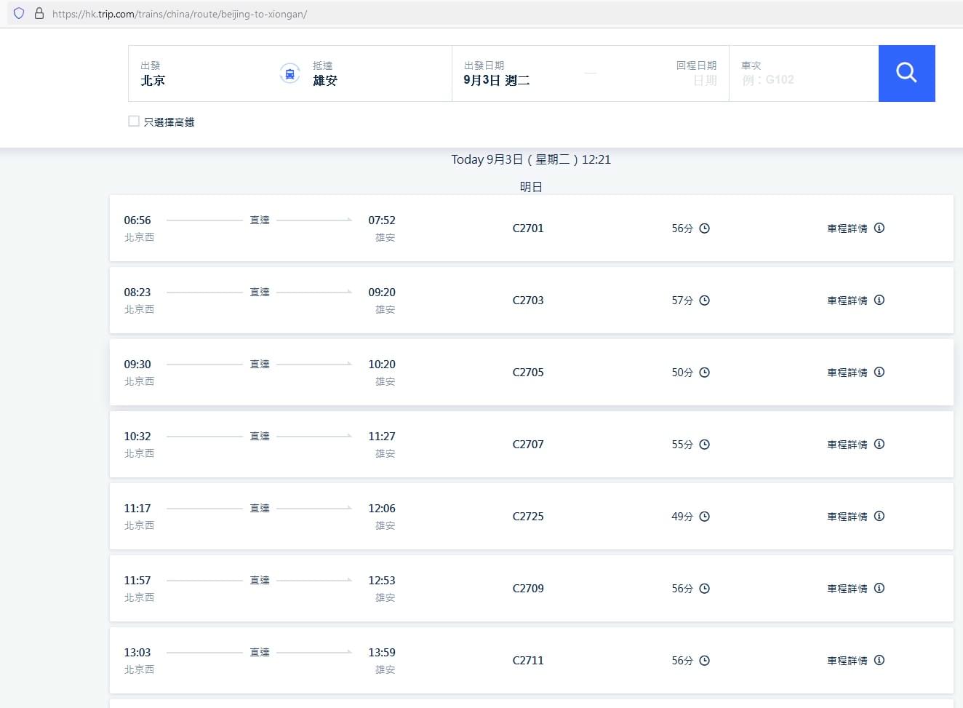Click the info icon in the C2709 row
The image size is (963, 708).
[x=879, y=588]
